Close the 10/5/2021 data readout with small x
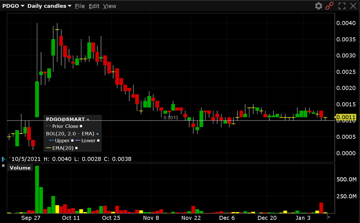360x223 pixels. [9, 157]
